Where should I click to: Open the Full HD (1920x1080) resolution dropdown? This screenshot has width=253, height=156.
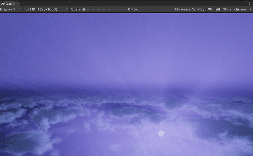[x=46, y=9]
